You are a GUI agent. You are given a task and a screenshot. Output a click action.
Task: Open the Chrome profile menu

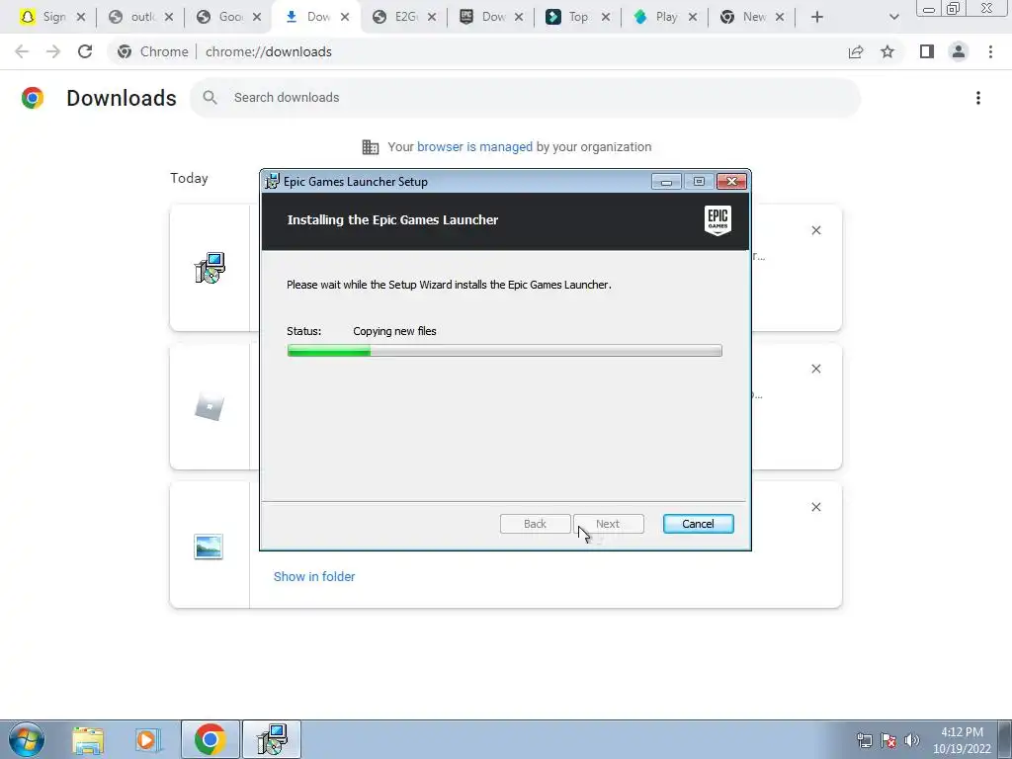pos(959,51)
